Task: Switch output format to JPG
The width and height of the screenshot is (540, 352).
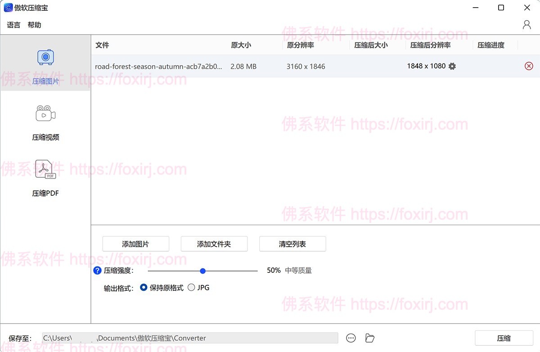Action: pos(191,287)
